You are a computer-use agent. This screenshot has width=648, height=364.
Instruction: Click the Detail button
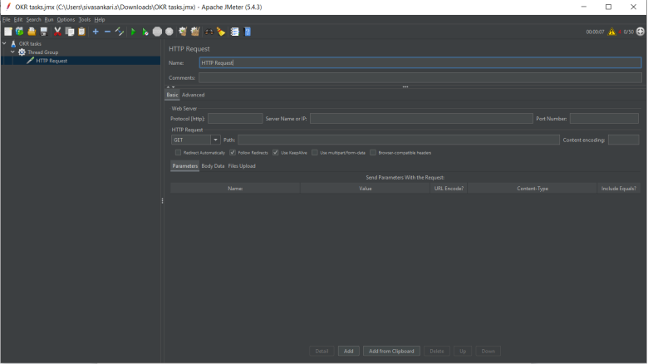point(322,352)
